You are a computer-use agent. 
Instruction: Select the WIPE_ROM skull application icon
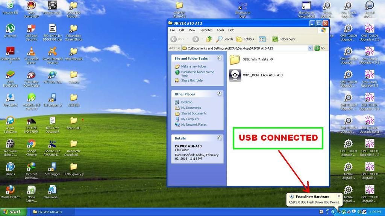pos(235,75)
